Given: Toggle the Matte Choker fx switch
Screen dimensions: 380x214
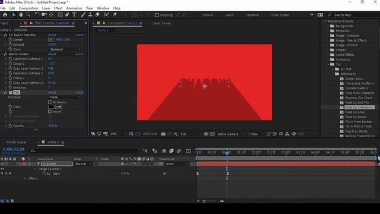Looking at the screenshot, I should tap(5, 54).
